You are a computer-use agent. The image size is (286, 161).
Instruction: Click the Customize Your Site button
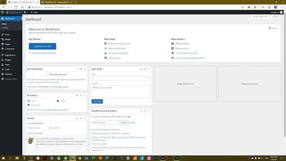click(x=42, y=46)
